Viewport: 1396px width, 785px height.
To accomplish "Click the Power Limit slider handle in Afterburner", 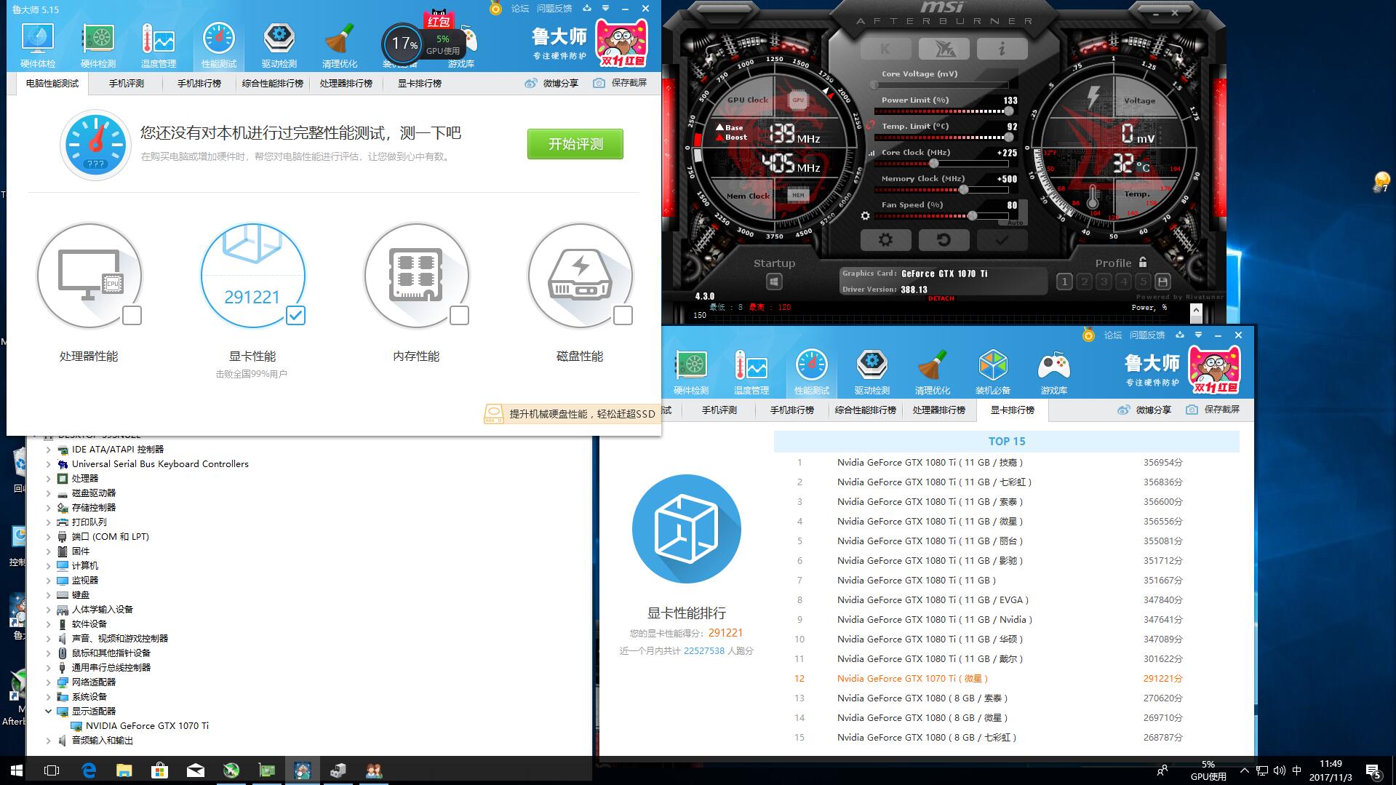I will (x=1008, y=111).
